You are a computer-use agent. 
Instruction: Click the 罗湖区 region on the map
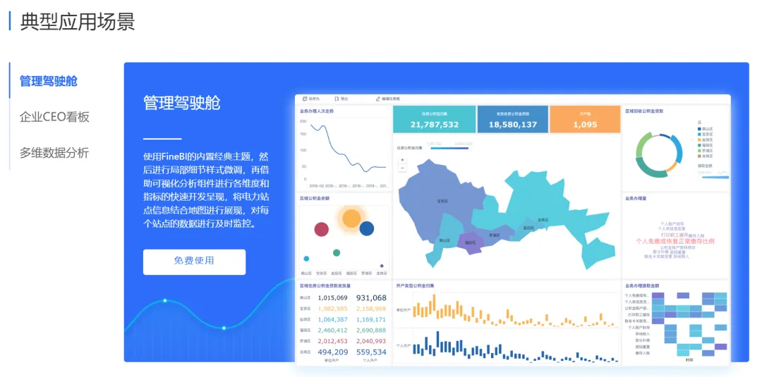pos(495,235)
